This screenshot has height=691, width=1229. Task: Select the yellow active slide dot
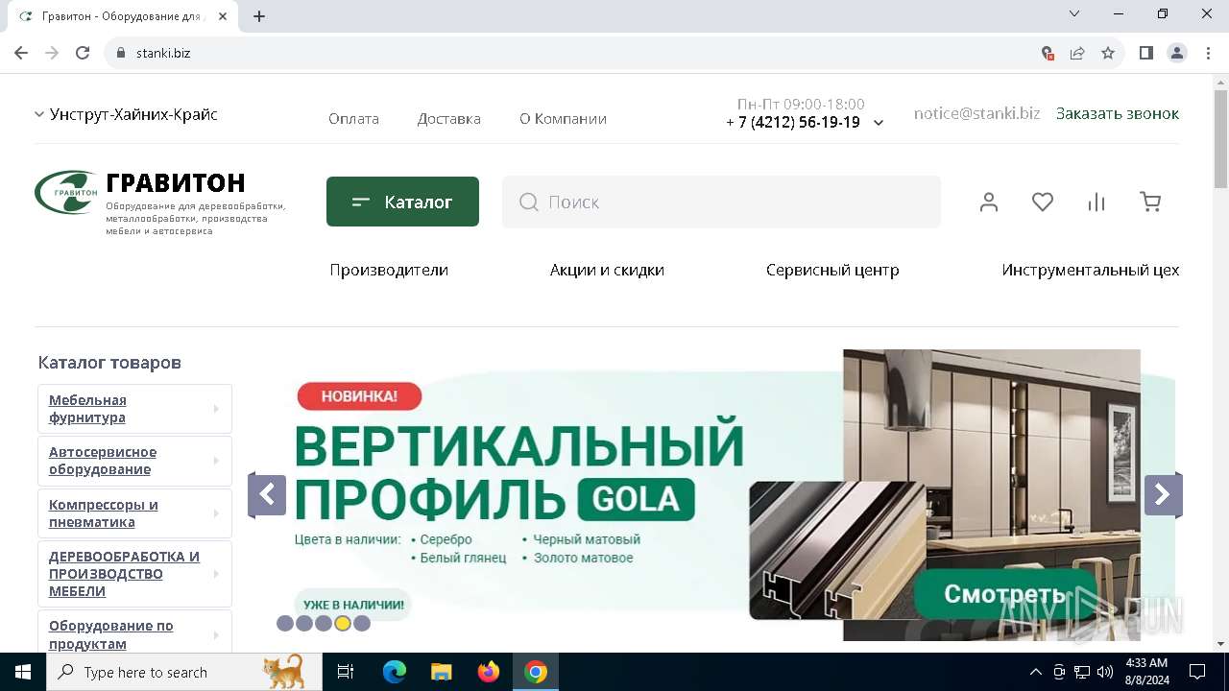[343, 623]
